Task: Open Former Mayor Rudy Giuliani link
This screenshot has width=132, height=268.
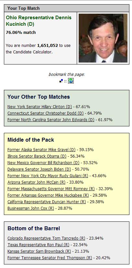Action: pyautogui.click(x=48, y=176)
